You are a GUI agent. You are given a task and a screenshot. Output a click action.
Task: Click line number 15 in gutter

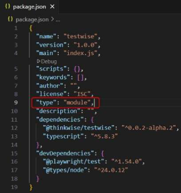(x=14, y=153)
